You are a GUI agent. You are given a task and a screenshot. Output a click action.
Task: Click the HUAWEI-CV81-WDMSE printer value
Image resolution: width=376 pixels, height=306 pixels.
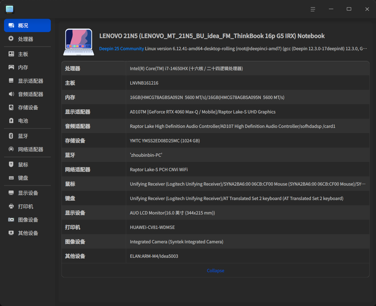(152, 227)
